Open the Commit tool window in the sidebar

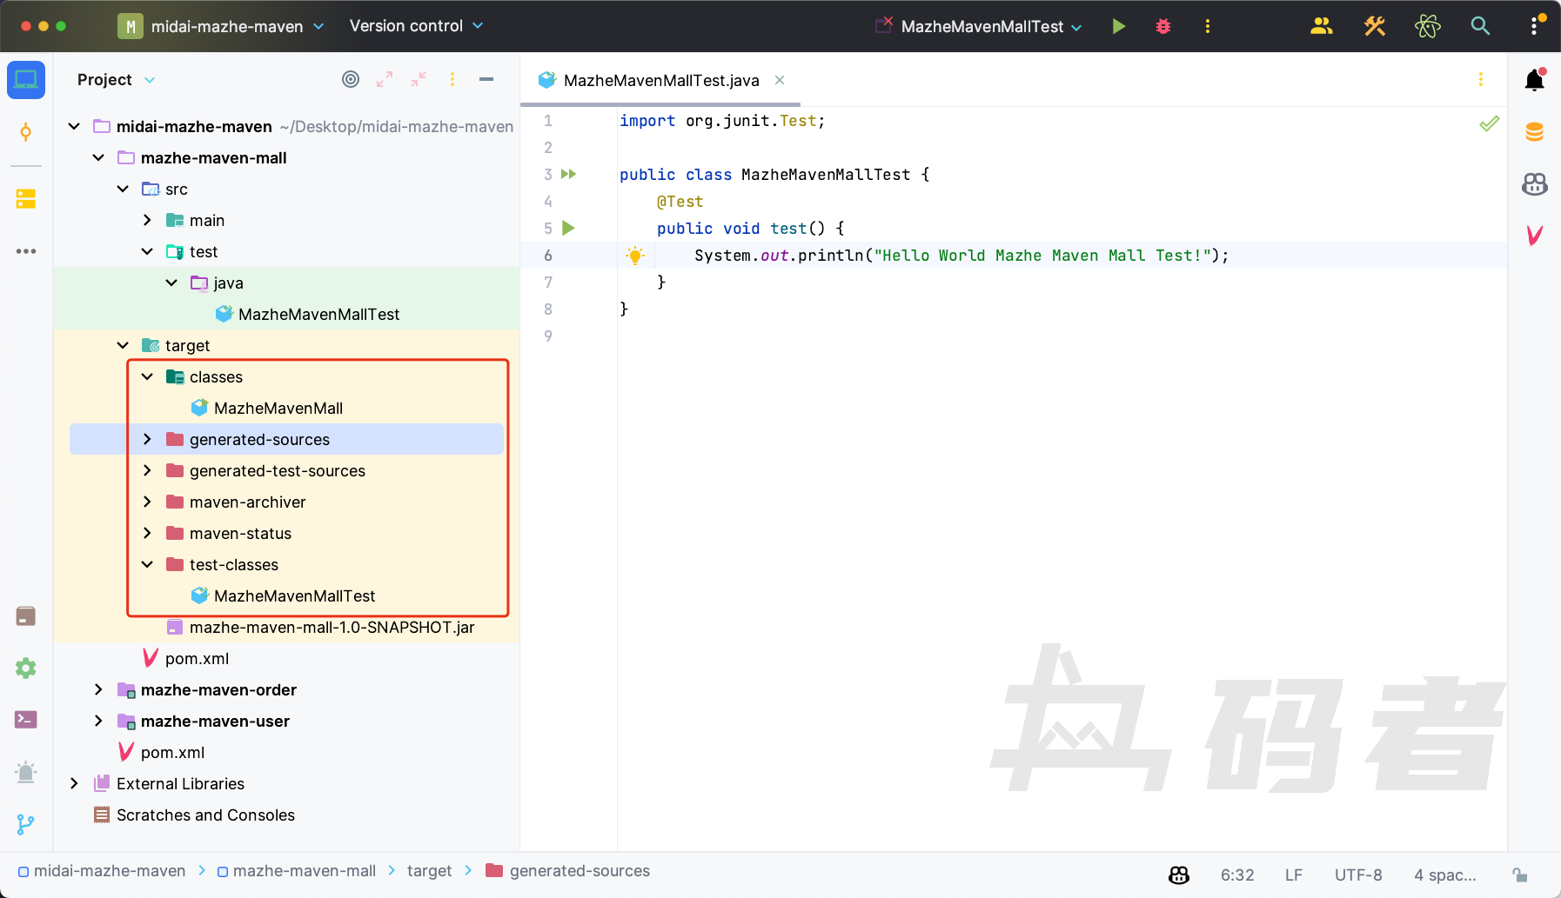pyautogui.click(x=26, y=132)
